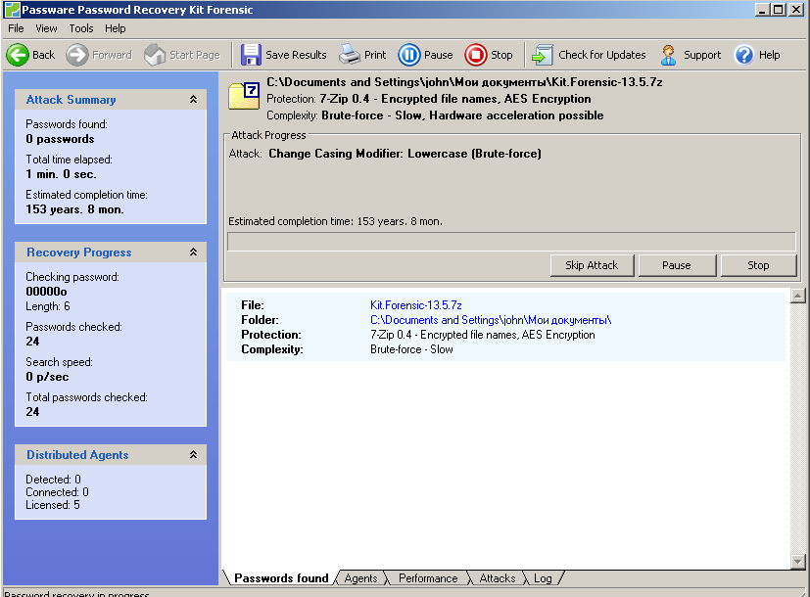810x597 pixels.
Task: Click the Change Casing Modifier attack text
Action: point(405,154)
